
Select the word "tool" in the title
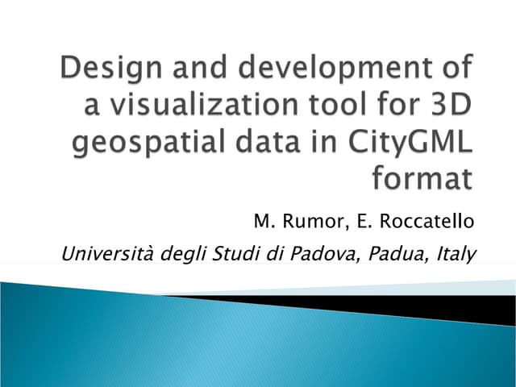tap(327, 106)
